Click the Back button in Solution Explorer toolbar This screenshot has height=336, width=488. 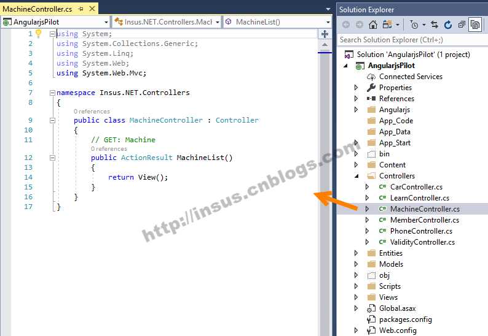pos(345,25)
